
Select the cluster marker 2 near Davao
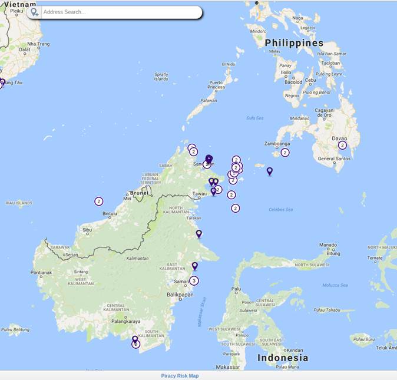pos(342,146)
